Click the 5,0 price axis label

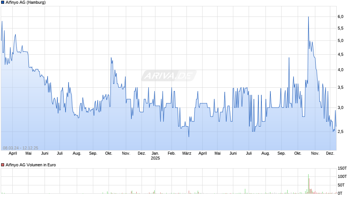(340, 41)
